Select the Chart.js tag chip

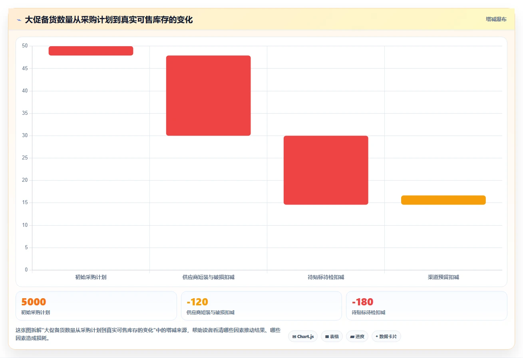tap(303, 336)
